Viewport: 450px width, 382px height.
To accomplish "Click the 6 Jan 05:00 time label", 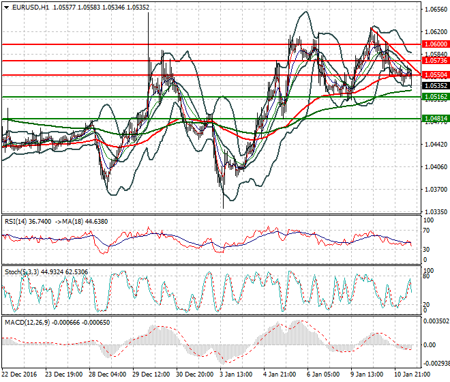I will pyautogui.click(x=323, y=374).
